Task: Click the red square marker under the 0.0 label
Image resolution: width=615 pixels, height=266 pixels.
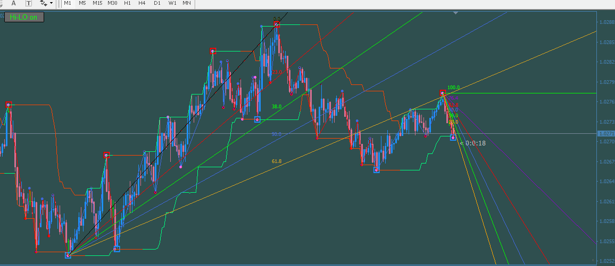Action: coord(277,24)
